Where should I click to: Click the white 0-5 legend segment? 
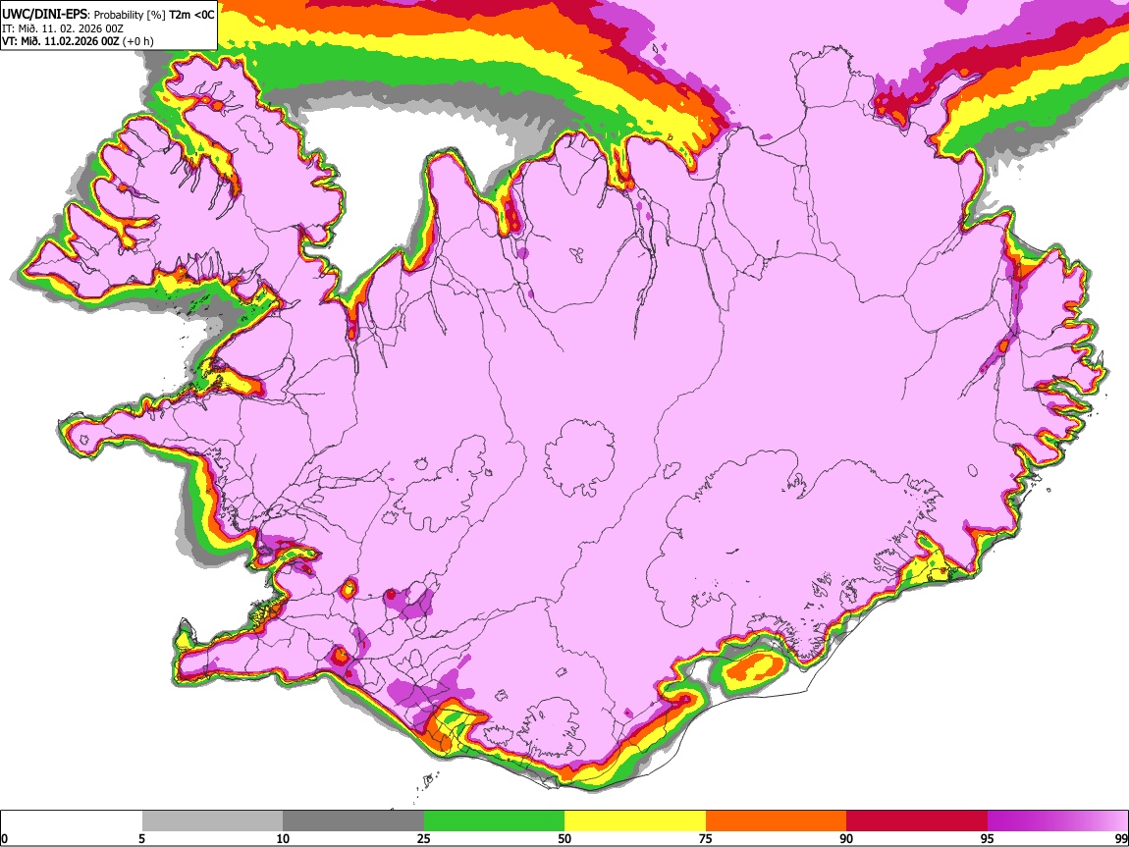click(72, 821)
